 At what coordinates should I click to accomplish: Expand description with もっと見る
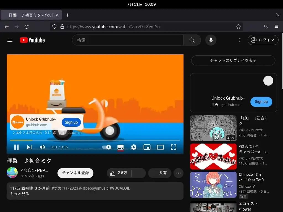point(20,194)
